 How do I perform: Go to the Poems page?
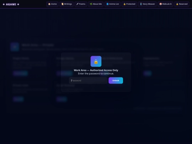pyautogui.click(x=81, y=4)
